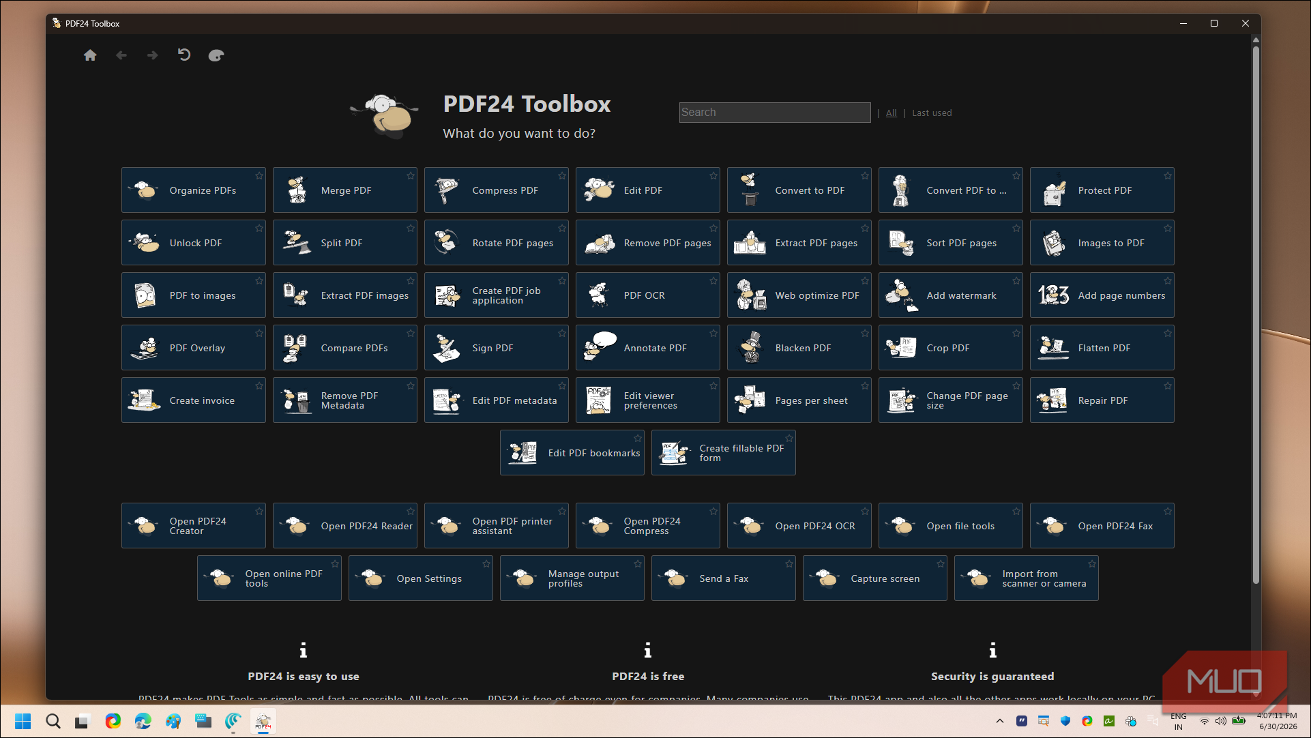Click the vertical scrollbar of toolbox
1311x738 pixels.
pyautogui.click(x=1256, y=314)
